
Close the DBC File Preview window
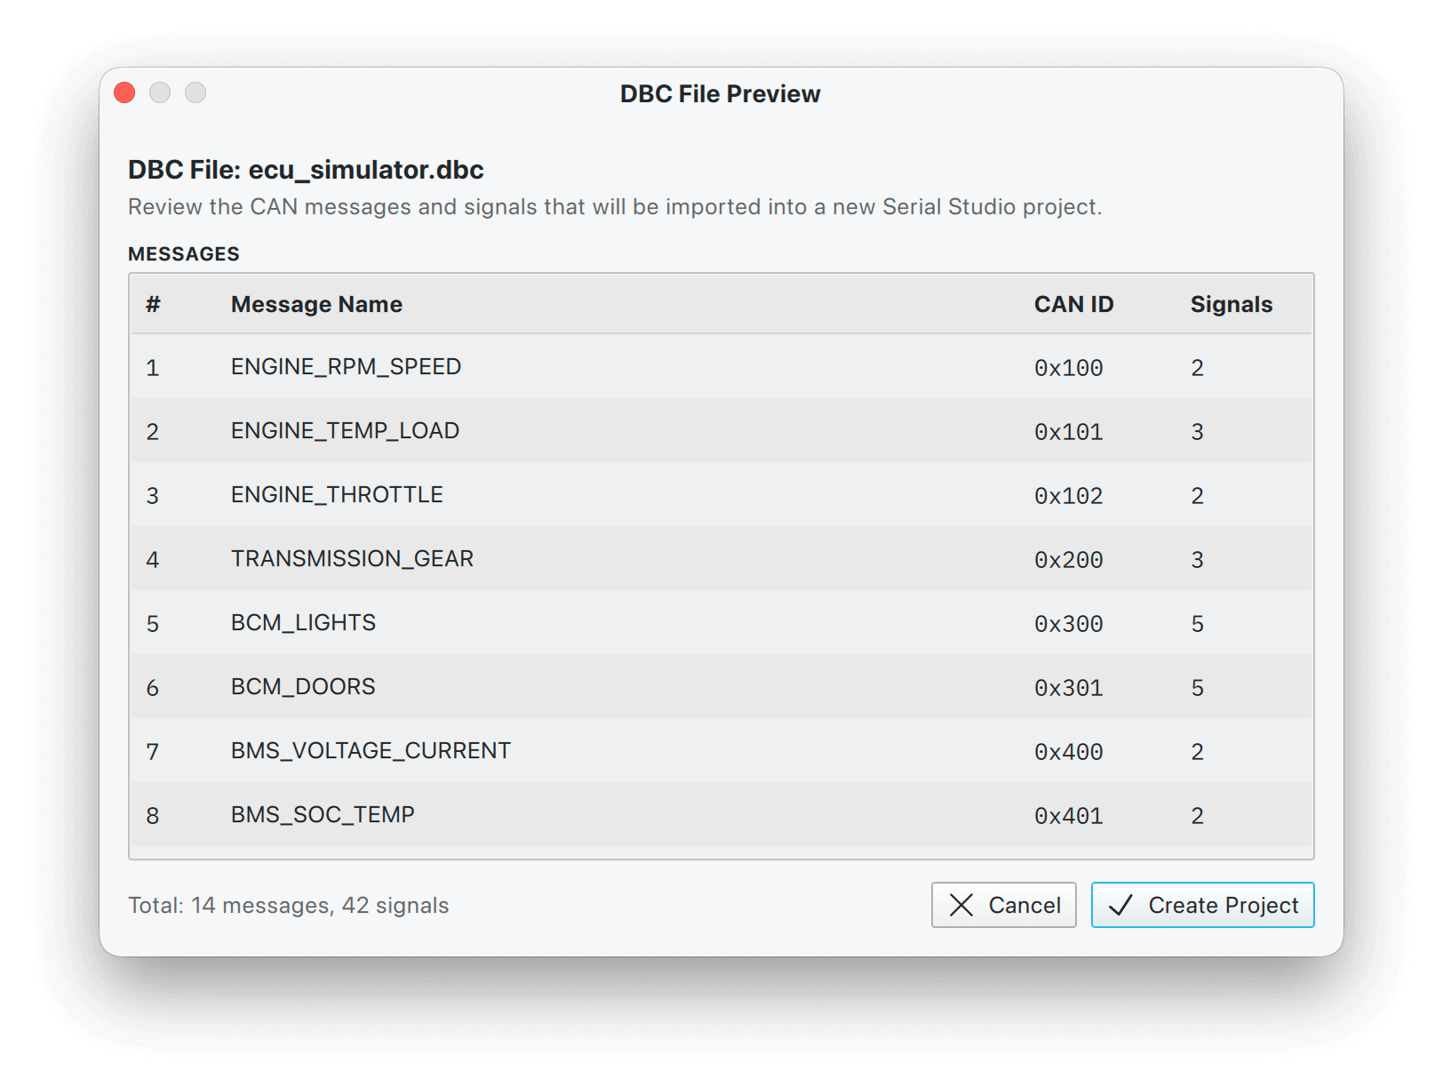click(x=124, y=92)
